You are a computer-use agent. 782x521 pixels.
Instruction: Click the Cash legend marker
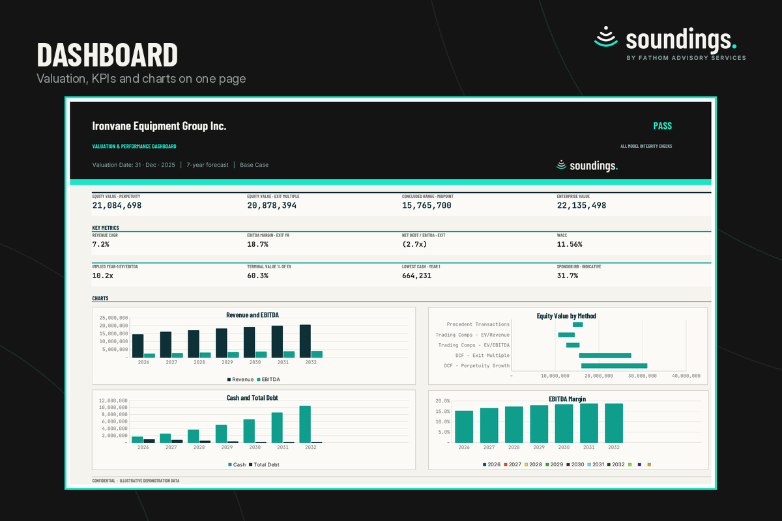click(230, 464)
